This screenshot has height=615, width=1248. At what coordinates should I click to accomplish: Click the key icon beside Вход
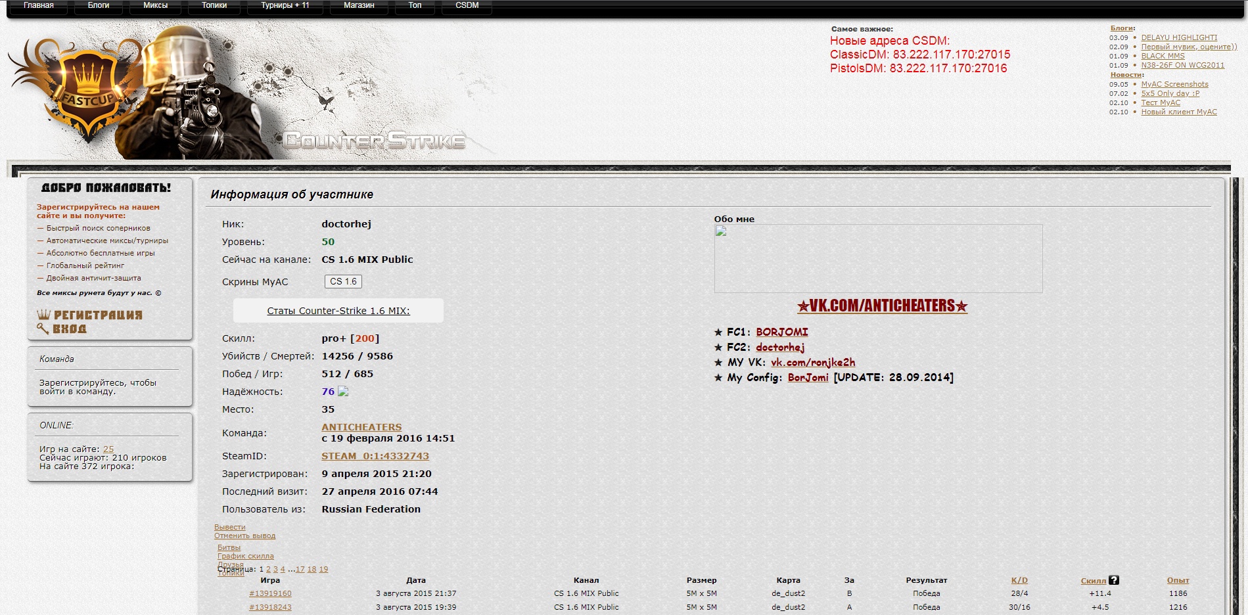click(x=43, y=329)
